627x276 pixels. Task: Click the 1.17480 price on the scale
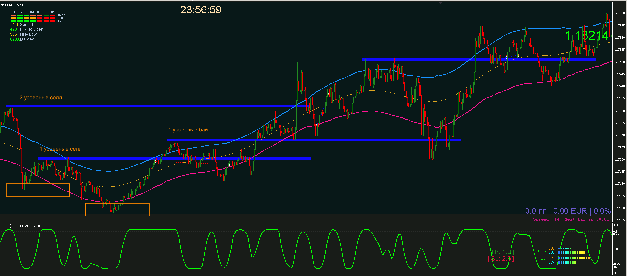[619, 62]
